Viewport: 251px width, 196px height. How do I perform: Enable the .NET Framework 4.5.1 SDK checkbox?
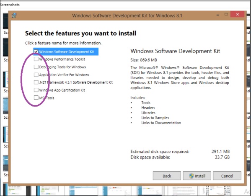[36, 82]
